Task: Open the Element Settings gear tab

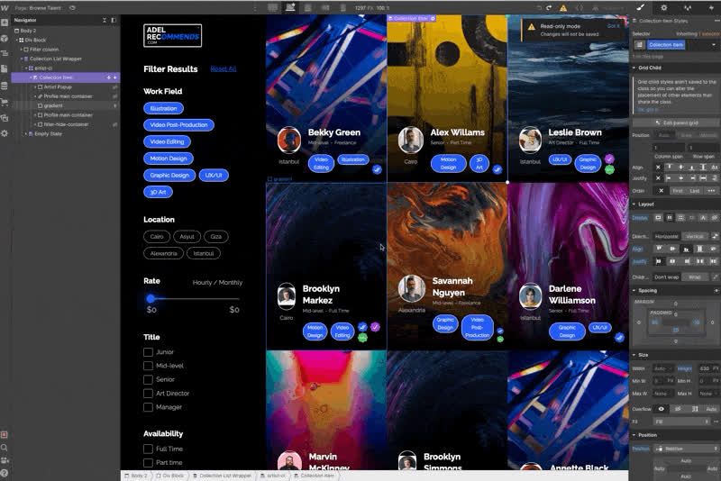Action: [x=664, y=7]
